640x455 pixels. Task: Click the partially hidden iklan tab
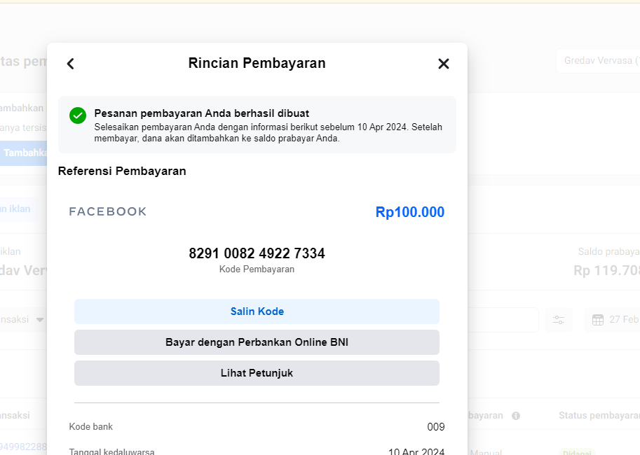(x=18, y=209)
